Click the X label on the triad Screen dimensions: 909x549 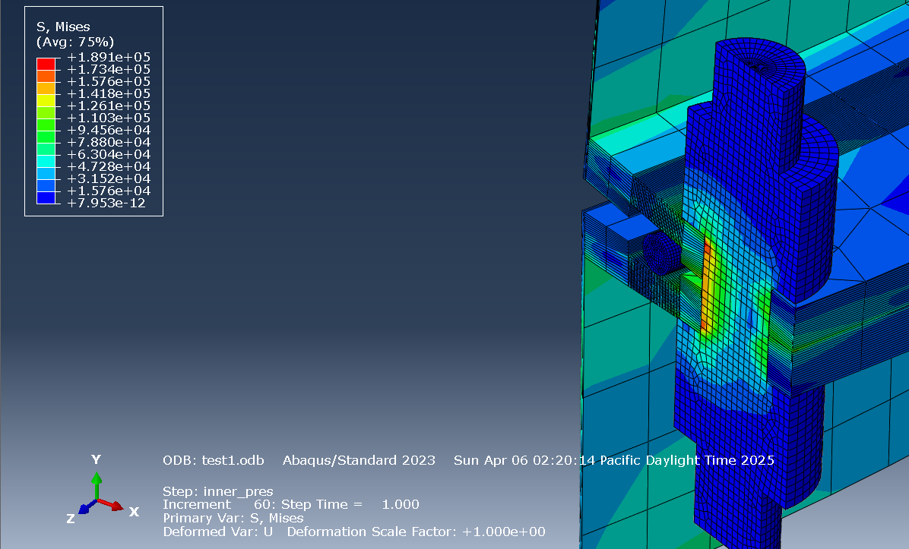click(x=134, y=512)
